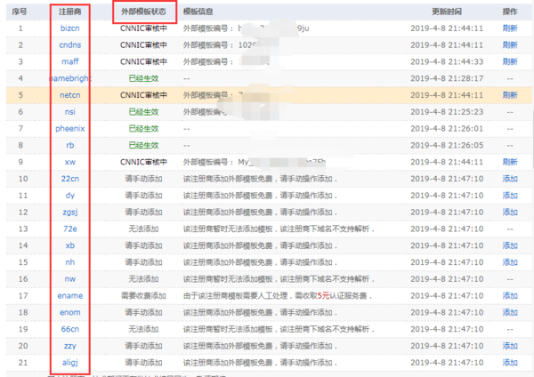The height and width of the screenshot is (377, 534).
Task: Click 添加 in the nh row
Action: coord(510,262)
